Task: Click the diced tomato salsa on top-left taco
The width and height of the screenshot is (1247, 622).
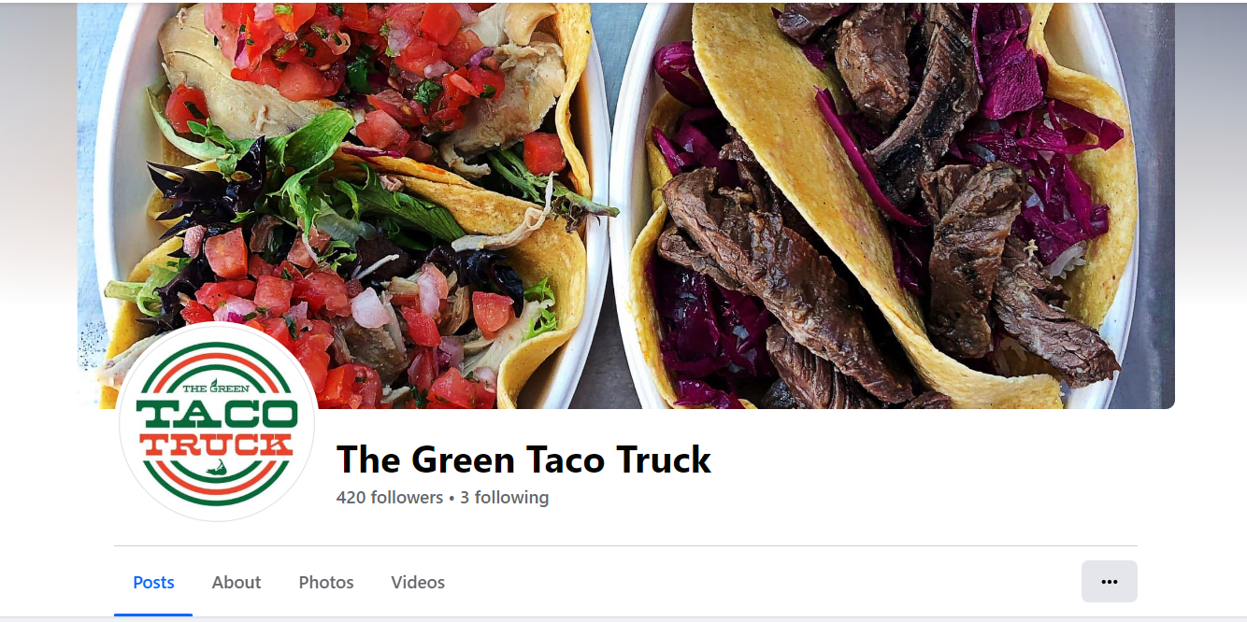Action: [280, 47]
